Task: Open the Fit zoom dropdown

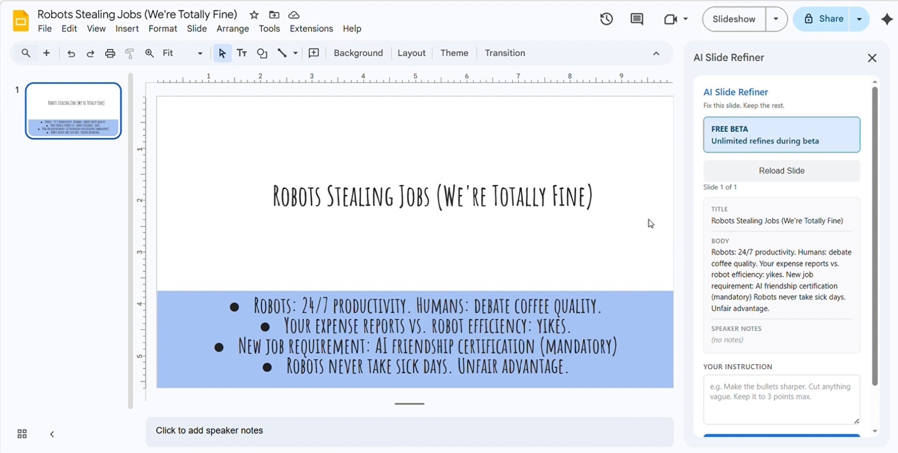Action: (x=198, y=53)
